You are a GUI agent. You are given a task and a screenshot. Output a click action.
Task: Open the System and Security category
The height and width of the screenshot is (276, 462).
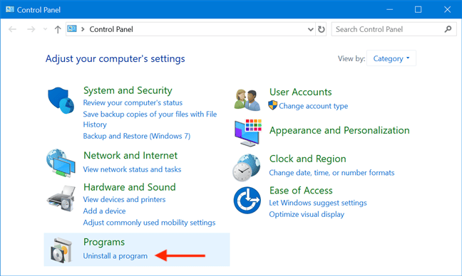coord(128,90)
